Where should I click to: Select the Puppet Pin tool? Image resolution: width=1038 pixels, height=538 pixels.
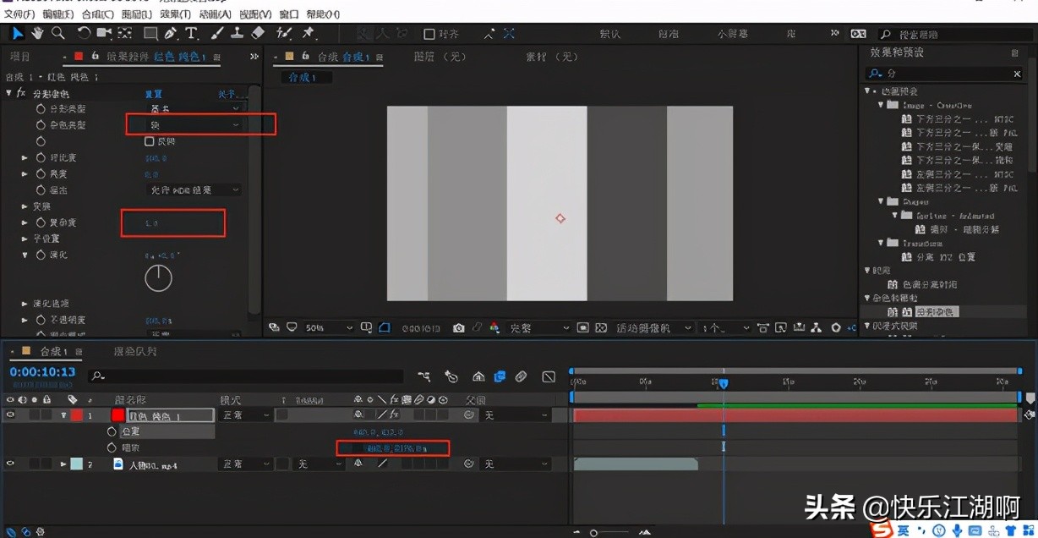(309, 33)
